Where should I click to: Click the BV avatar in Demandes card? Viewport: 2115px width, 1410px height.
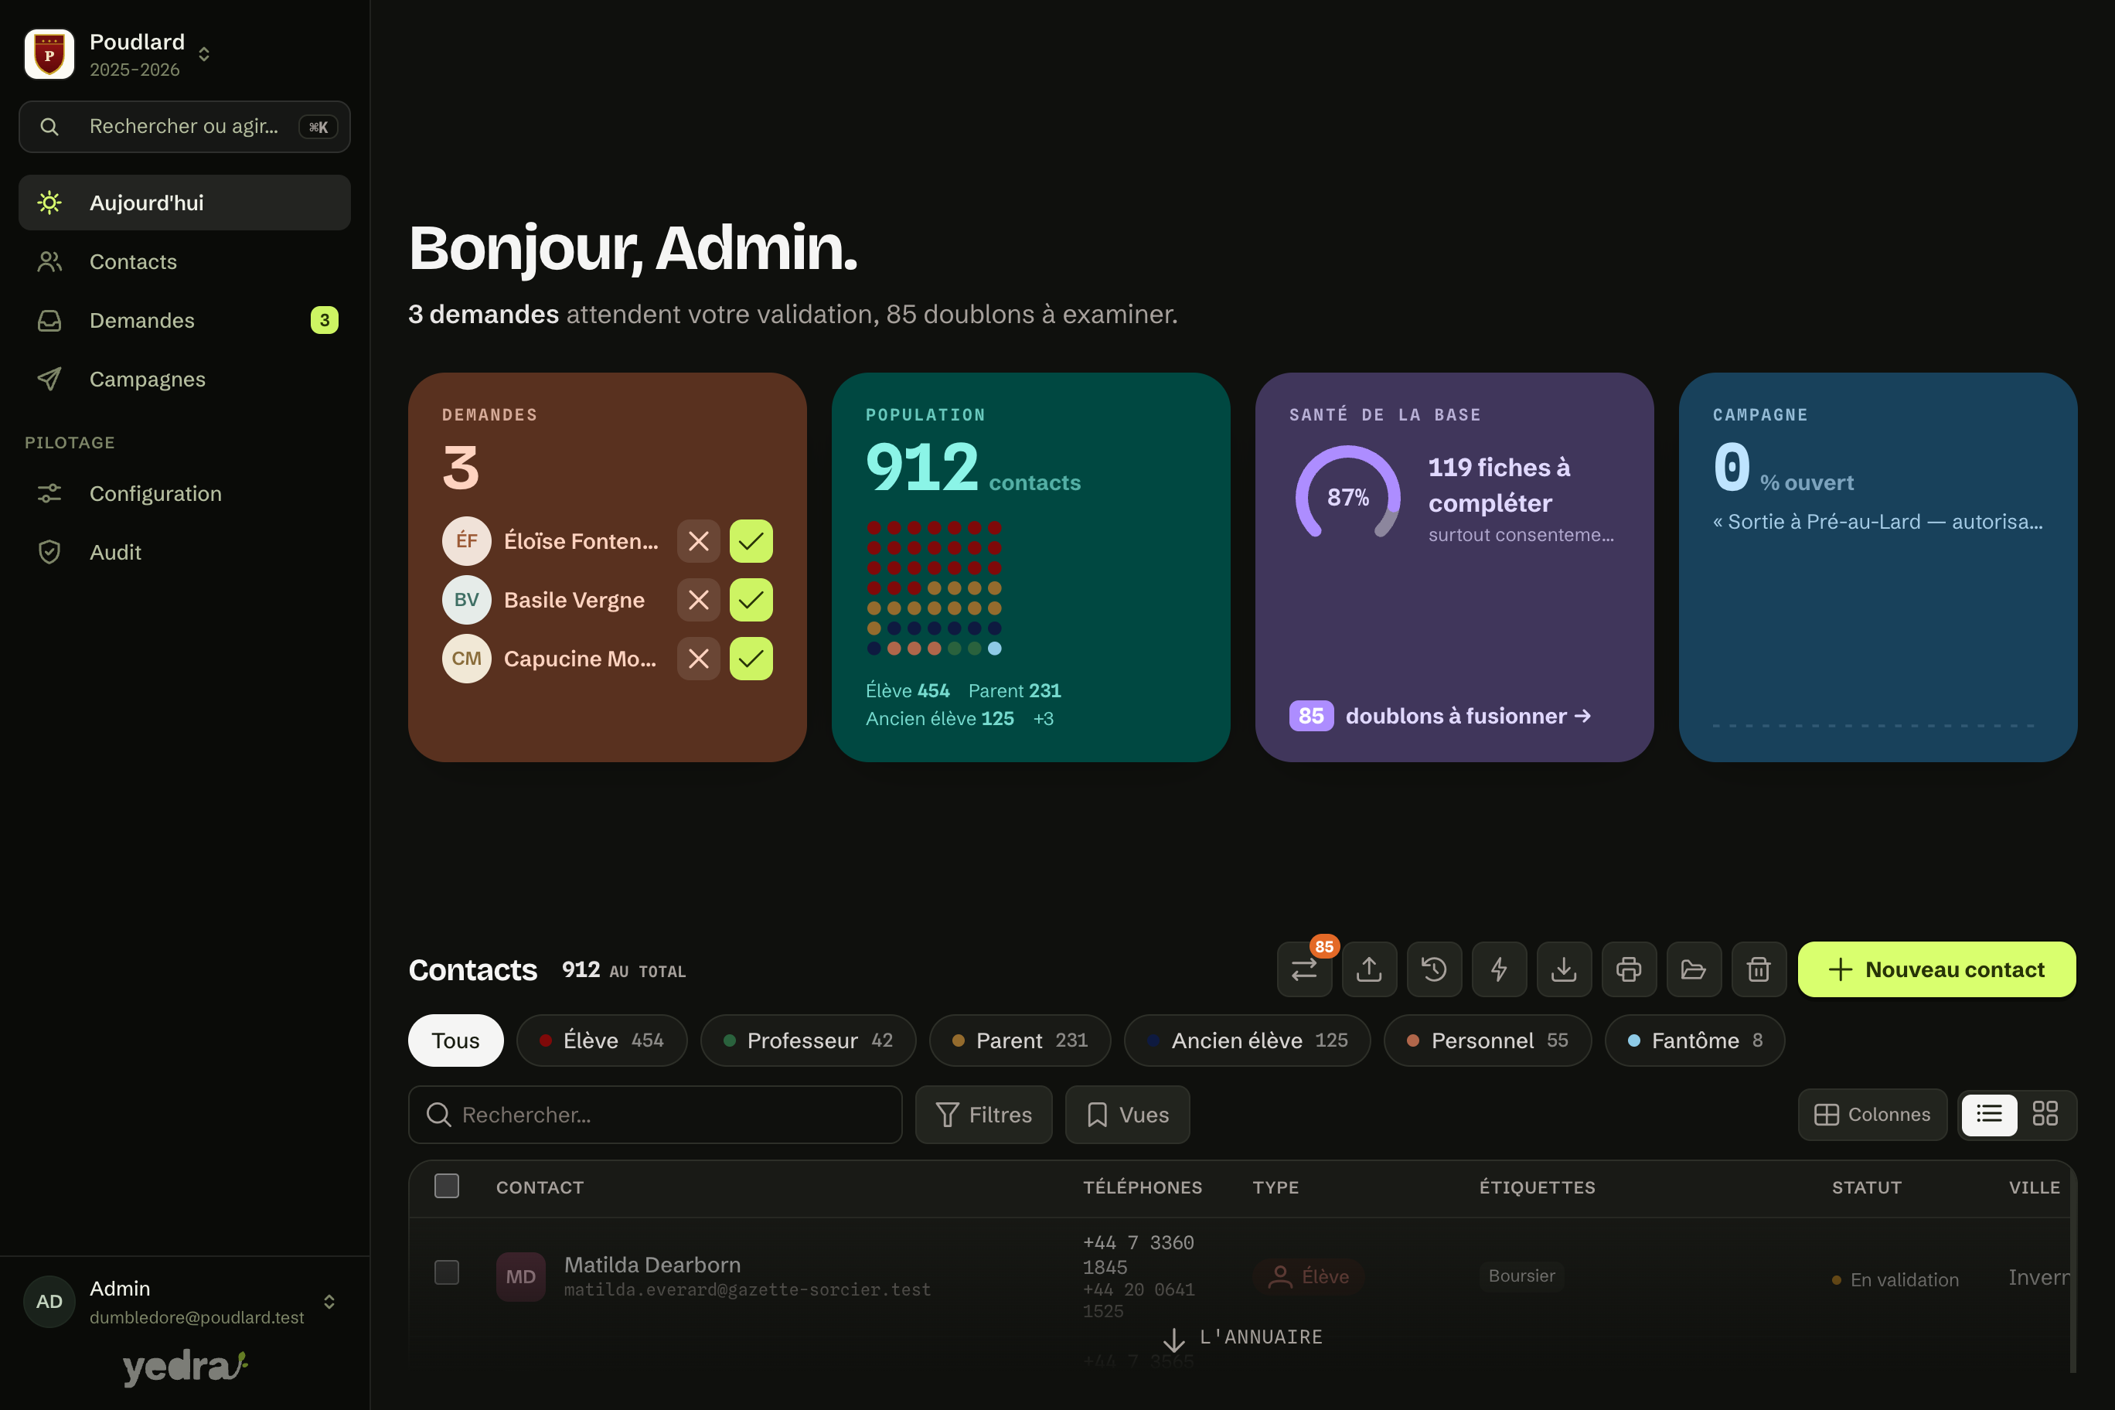(x=467, y=600)
